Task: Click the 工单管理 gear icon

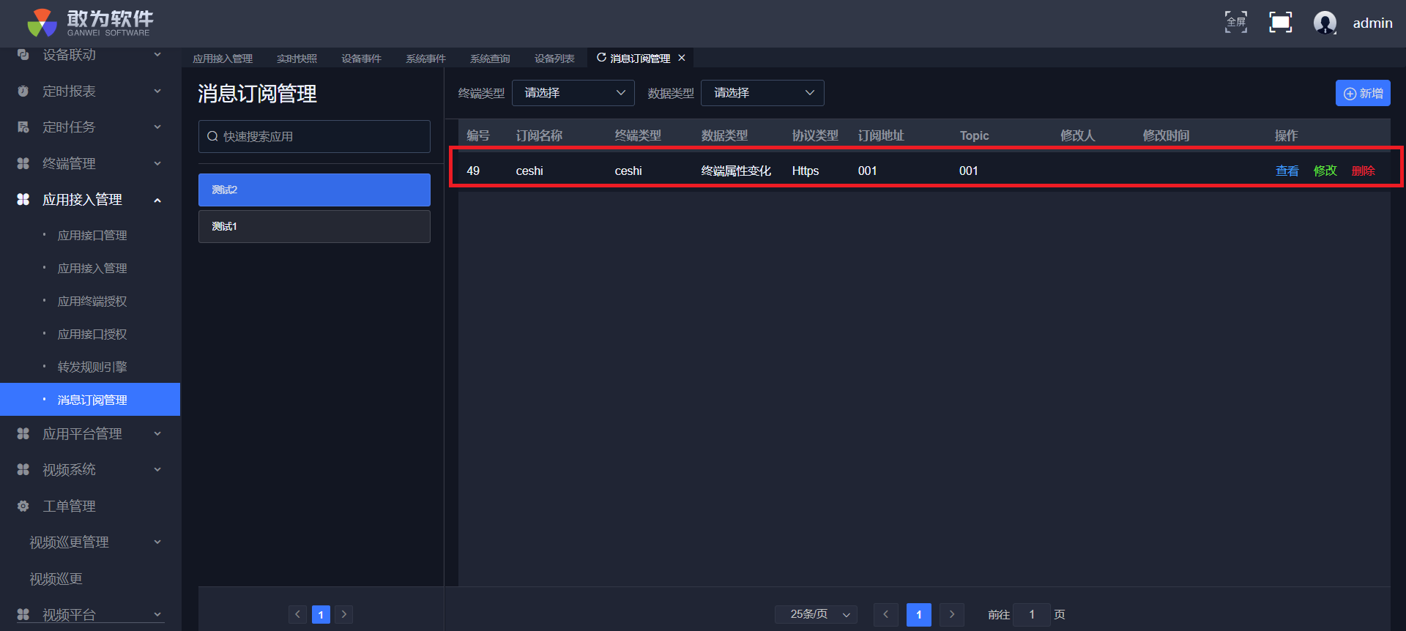Action: coord(23,506)
